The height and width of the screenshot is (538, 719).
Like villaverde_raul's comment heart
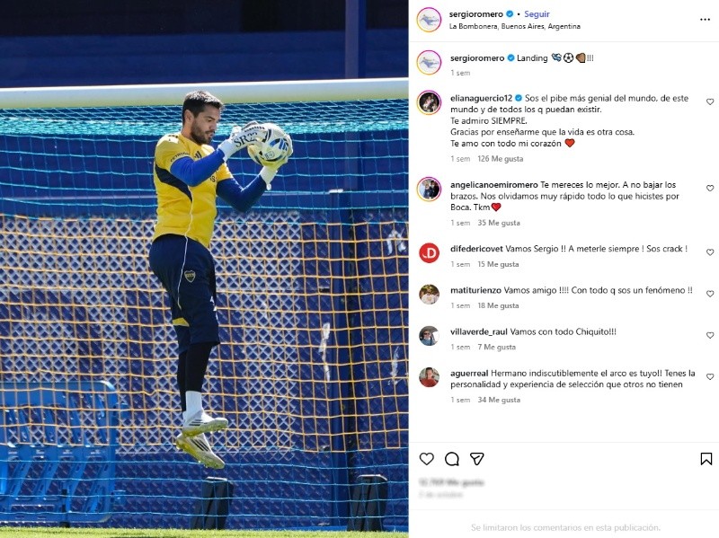[x=710, y=335]
